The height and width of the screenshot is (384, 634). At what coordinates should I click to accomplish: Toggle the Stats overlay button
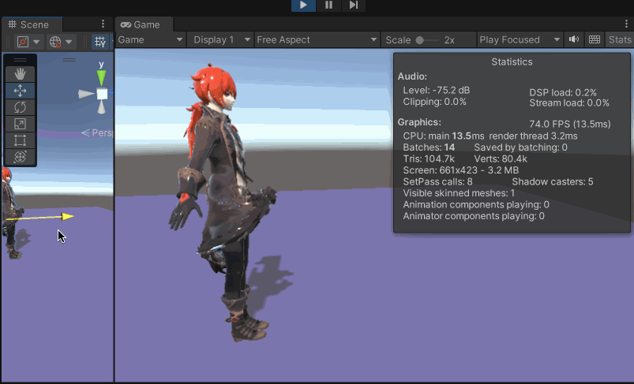[x=620, y=39]
